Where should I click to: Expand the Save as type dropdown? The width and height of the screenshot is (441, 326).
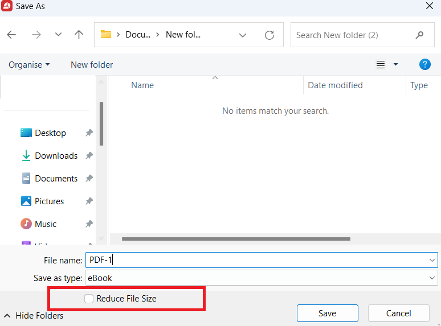[x=432, y=278]
